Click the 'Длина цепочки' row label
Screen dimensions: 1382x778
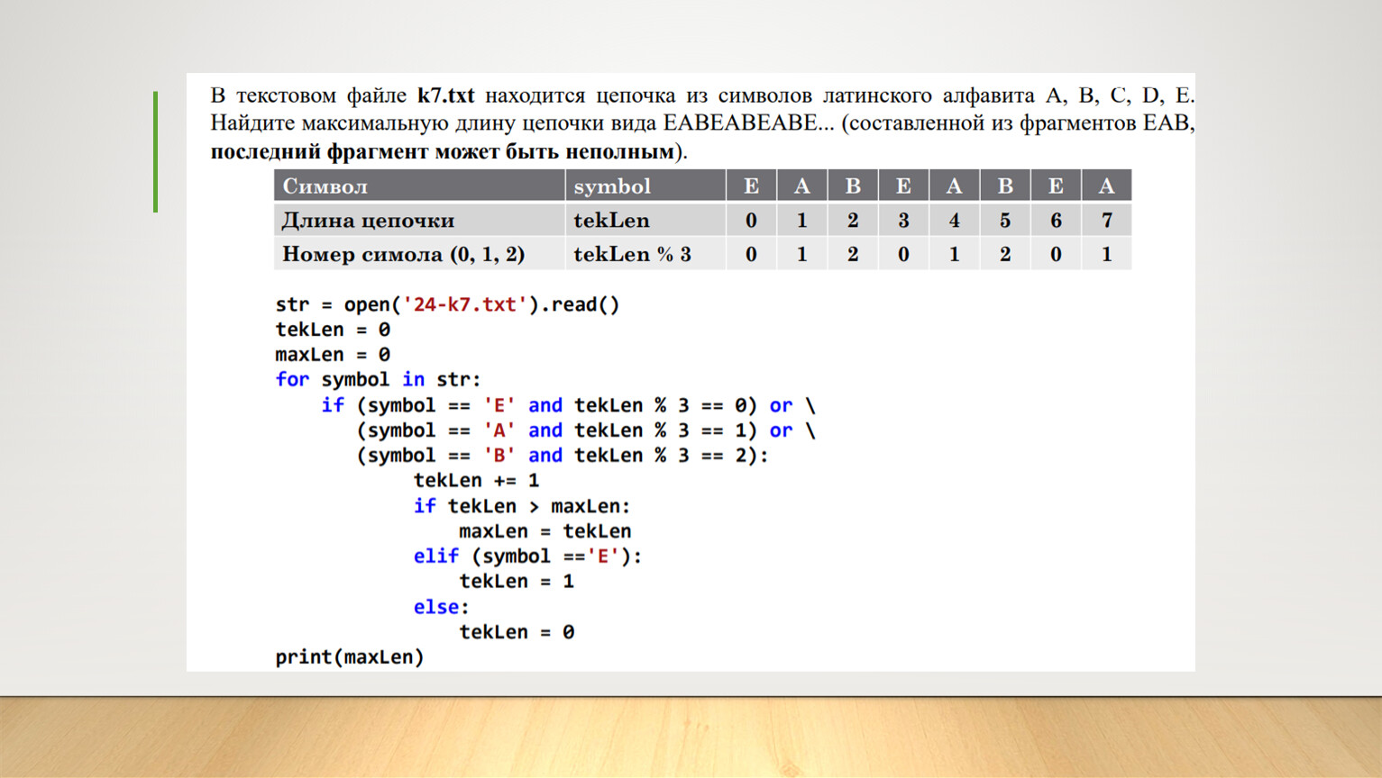click(368, 221)
